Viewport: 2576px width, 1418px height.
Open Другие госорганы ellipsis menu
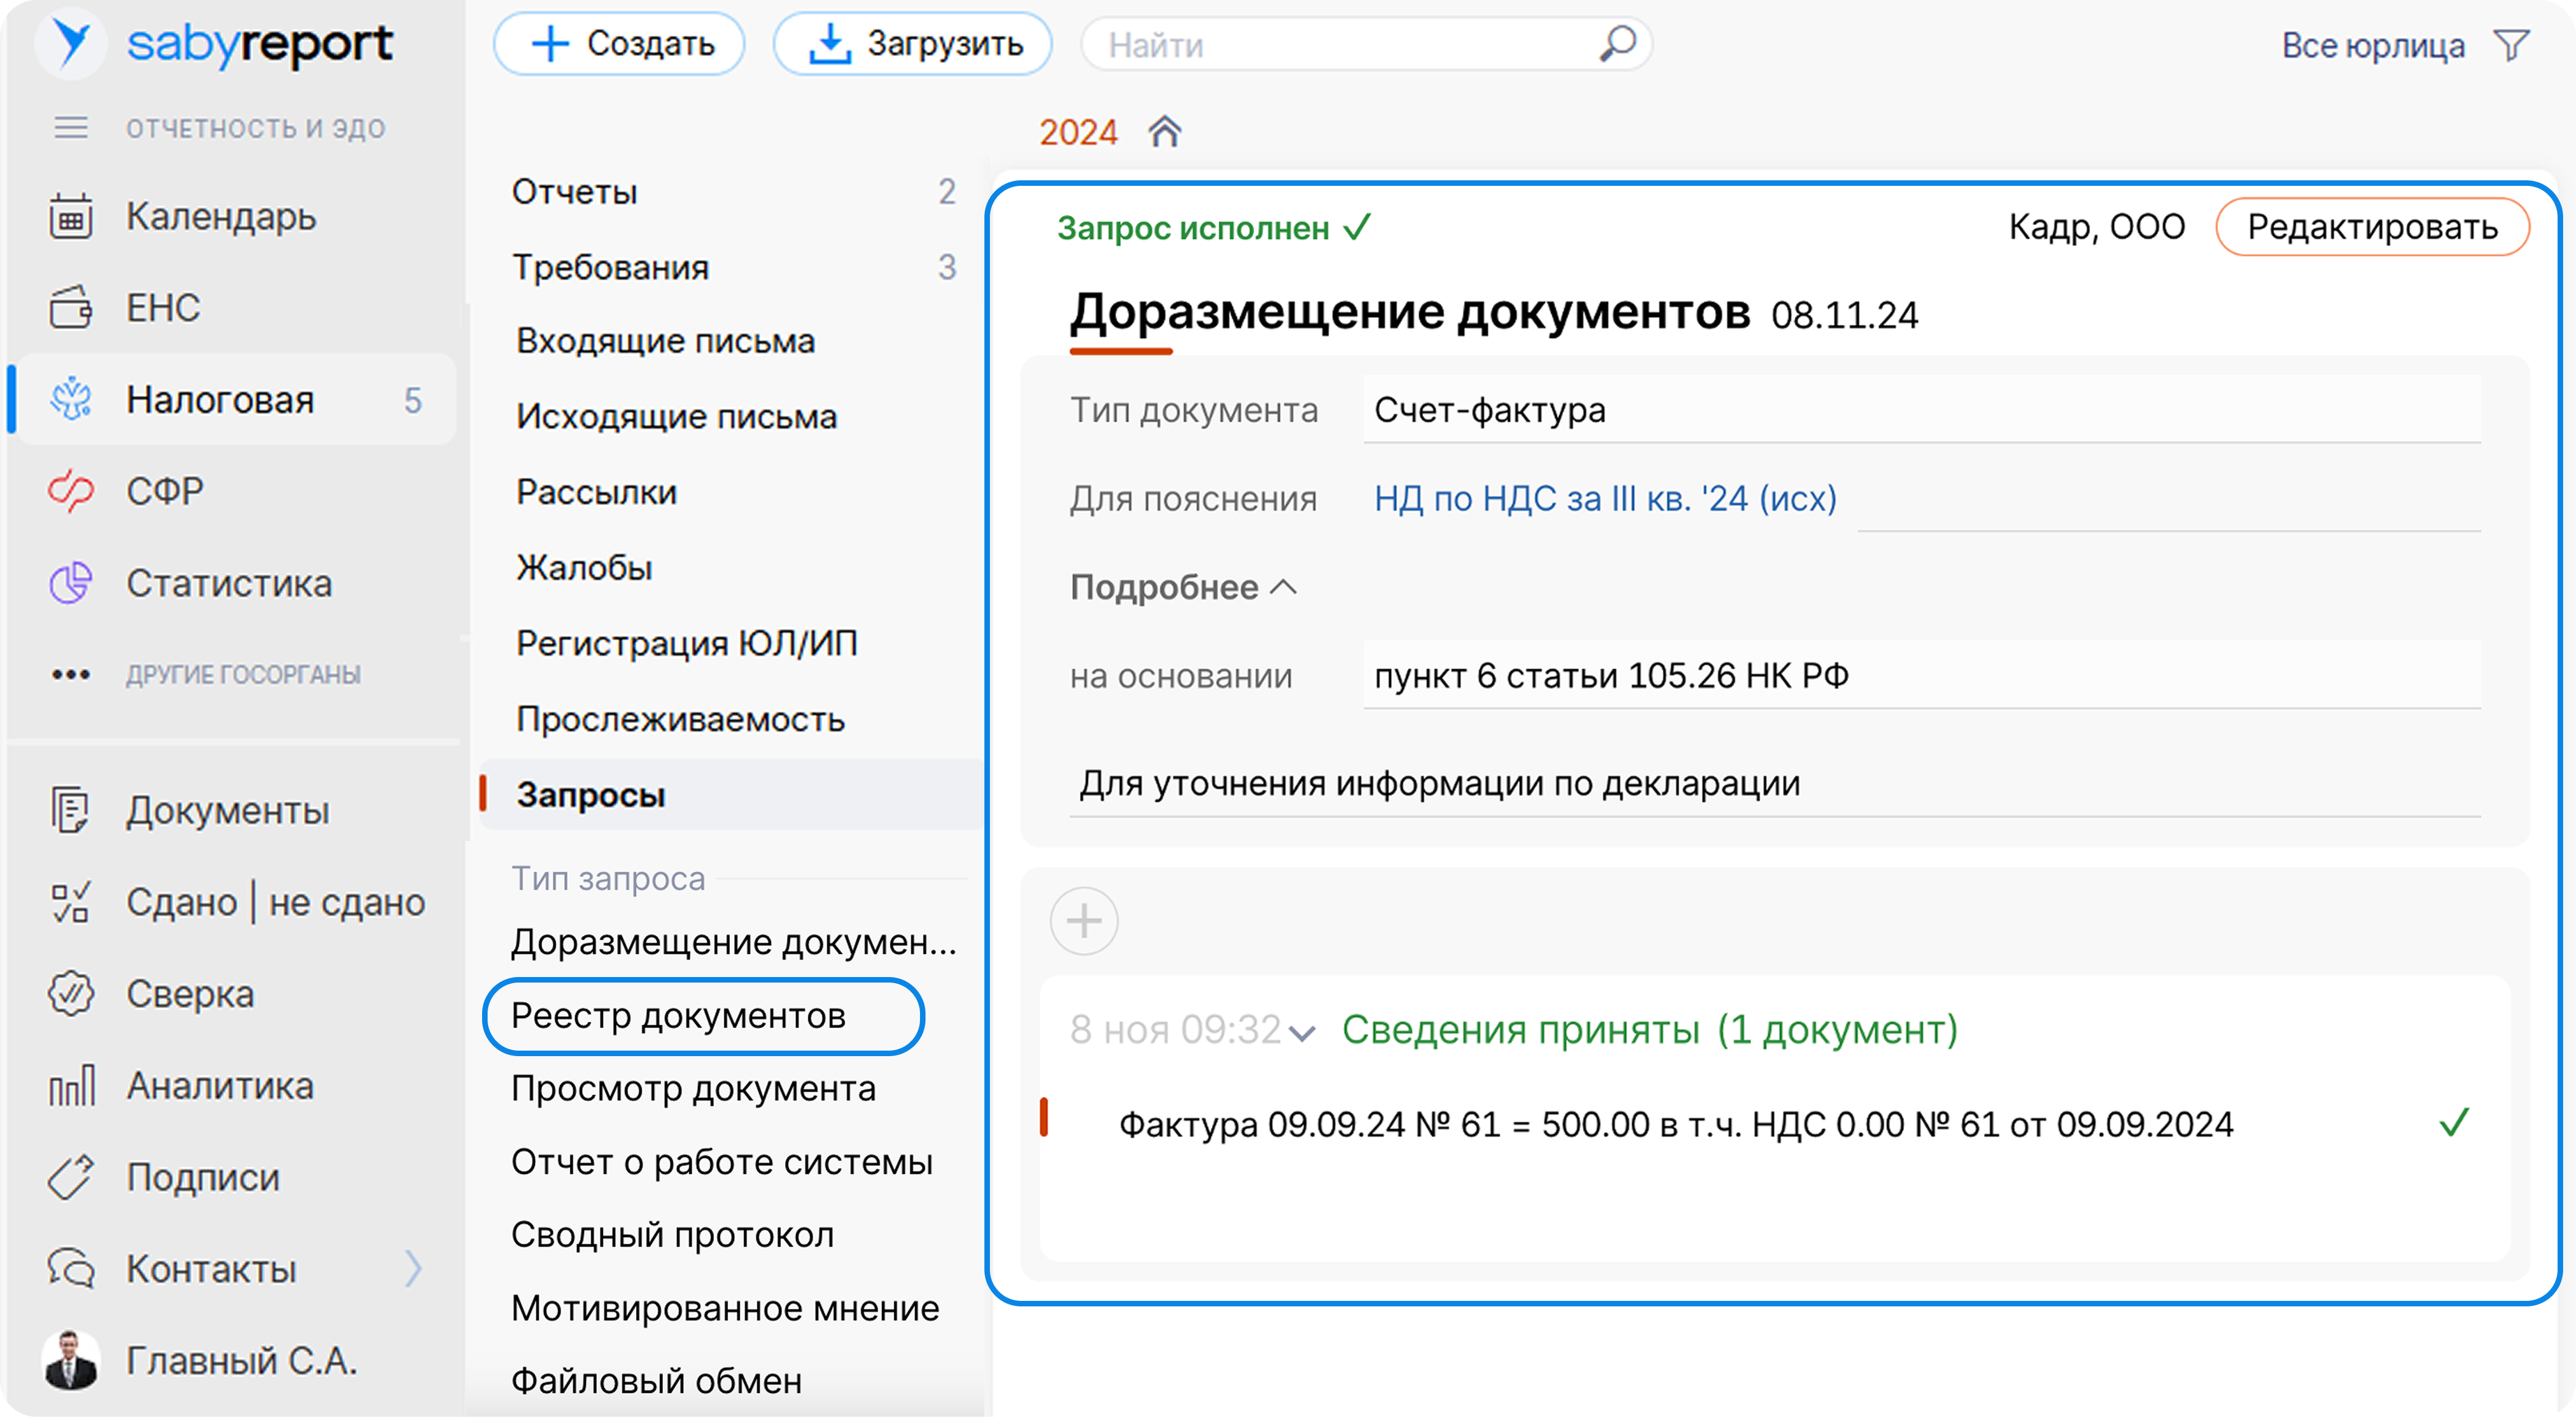point(71,675)
